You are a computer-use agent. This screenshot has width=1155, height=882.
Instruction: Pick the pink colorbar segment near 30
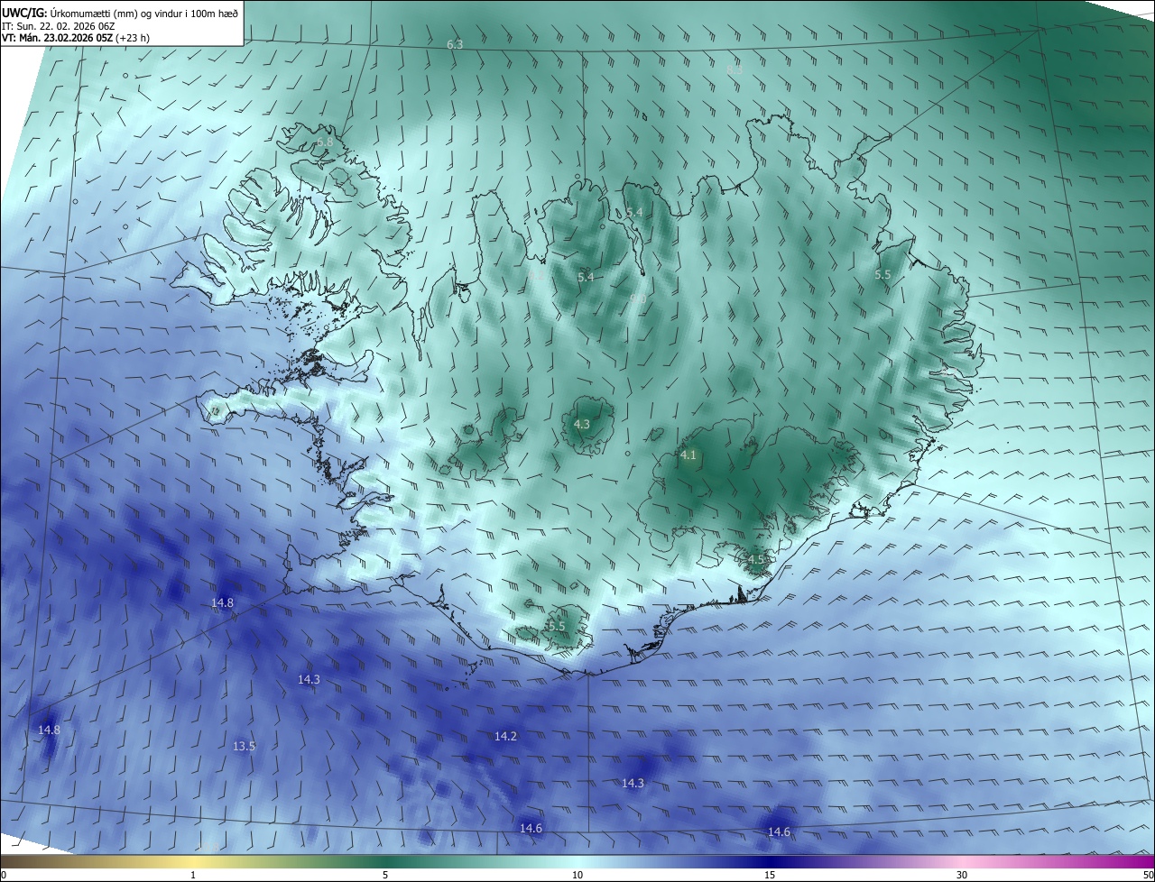pyautogui.click(x=962, y=861)
